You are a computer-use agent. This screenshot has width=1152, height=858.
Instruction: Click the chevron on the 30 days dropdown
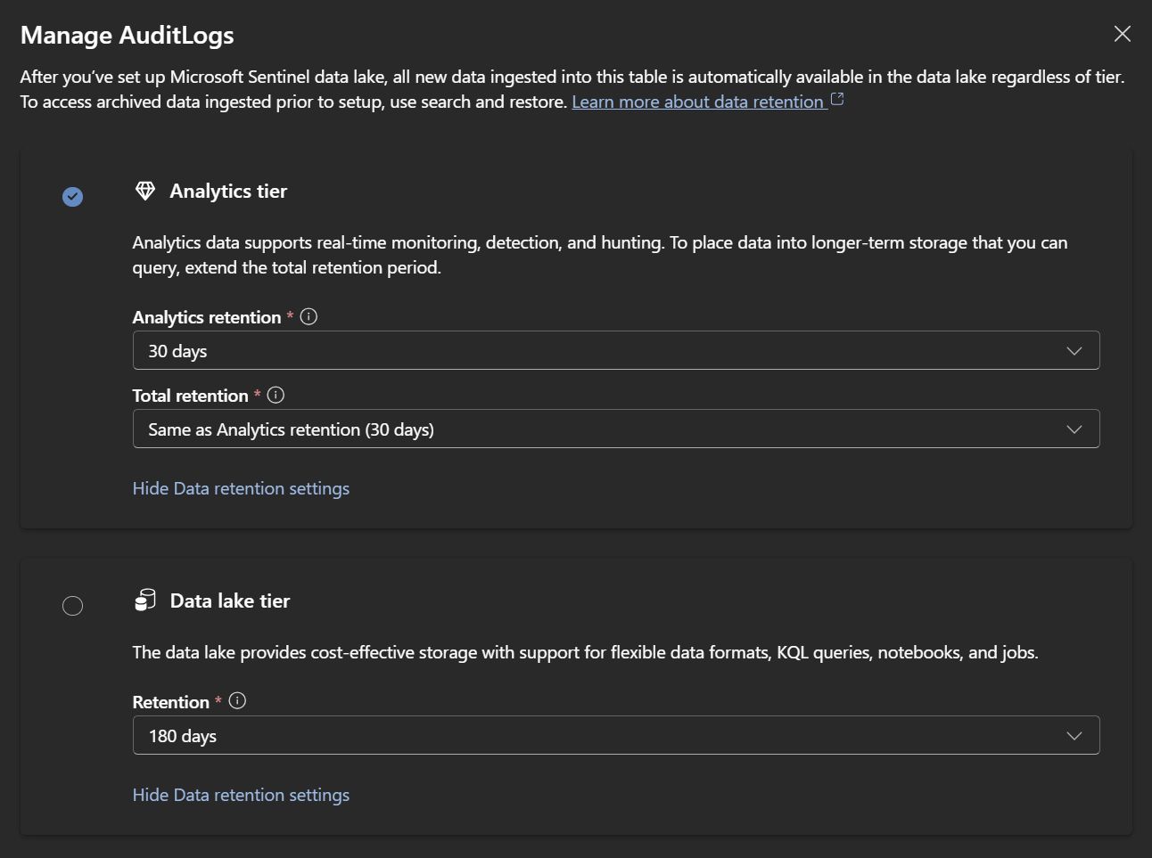click(x=1074, y=350)
